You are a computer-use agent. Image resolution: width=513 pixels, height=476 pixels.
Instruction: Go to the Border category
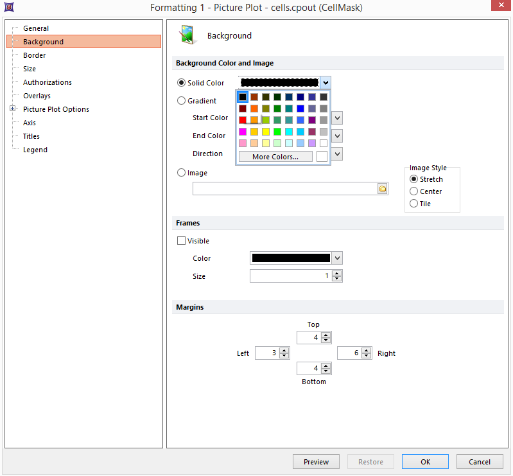(x=35, y=55)
